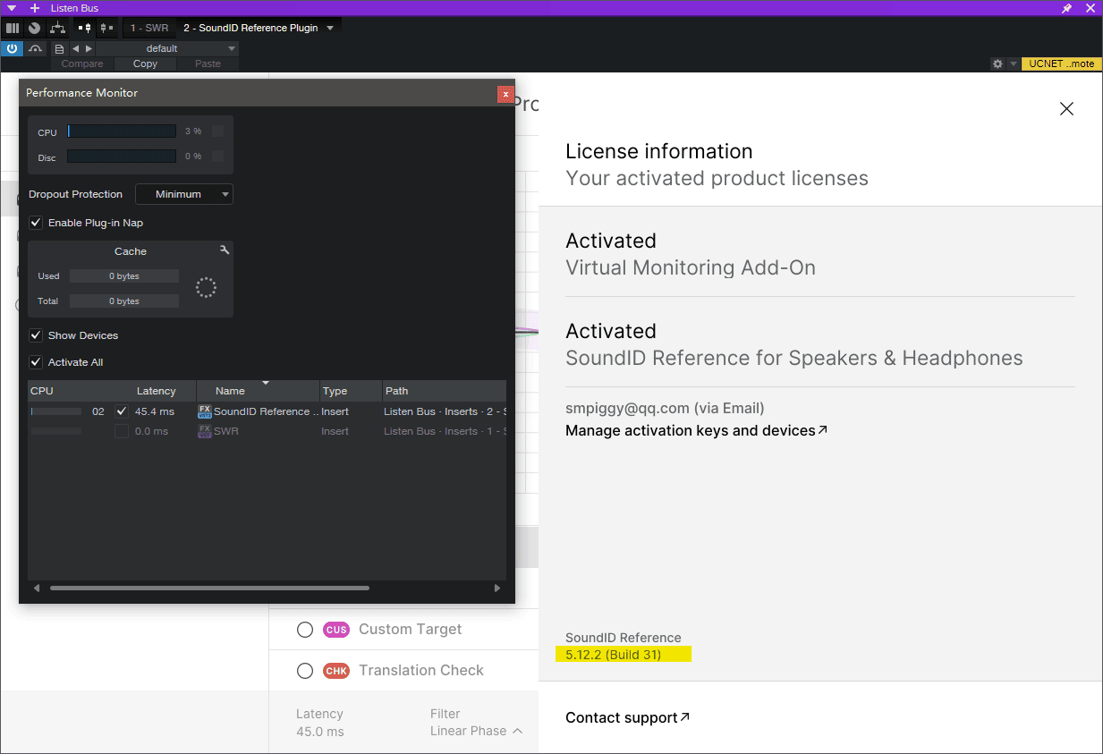
Task: Open the Dropout Protection dropdown
Action: (184, 194)
